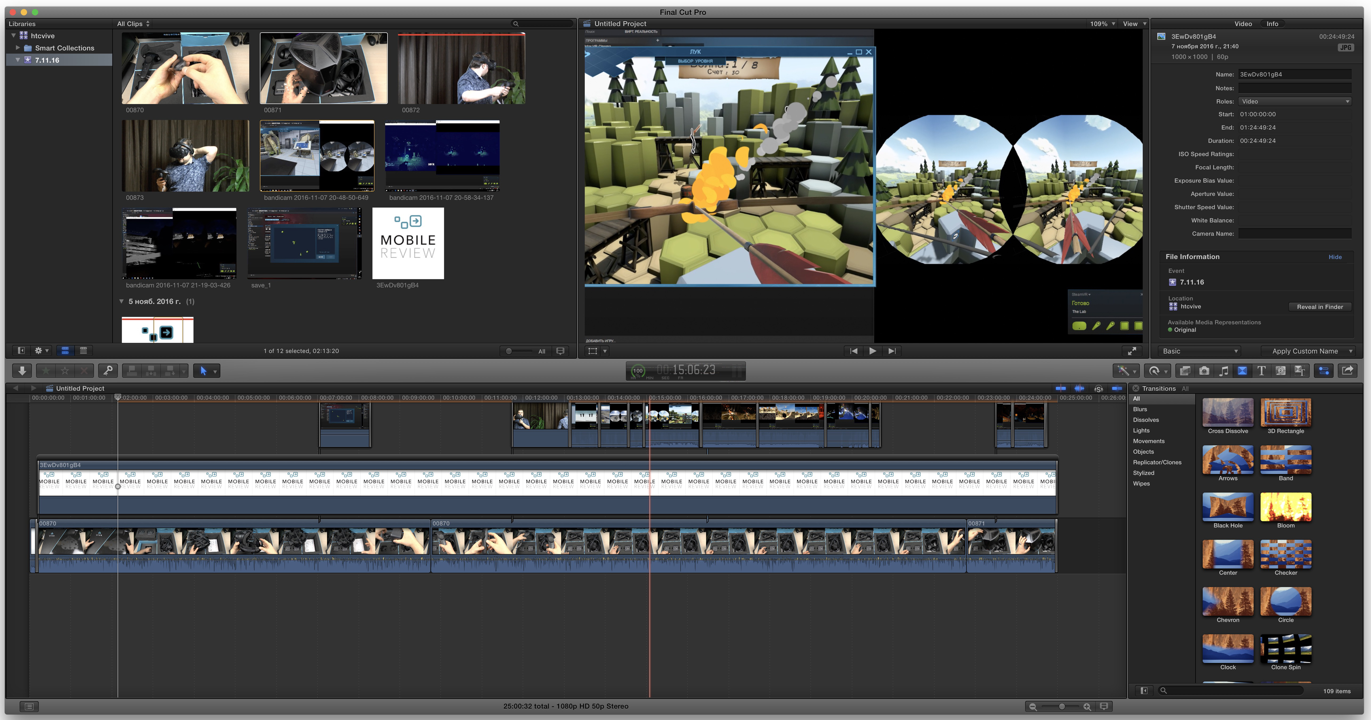This screenshot has width=1371, height=720.
Task: Open the Enhancements magic wand menu
Action: [1126, 371]
